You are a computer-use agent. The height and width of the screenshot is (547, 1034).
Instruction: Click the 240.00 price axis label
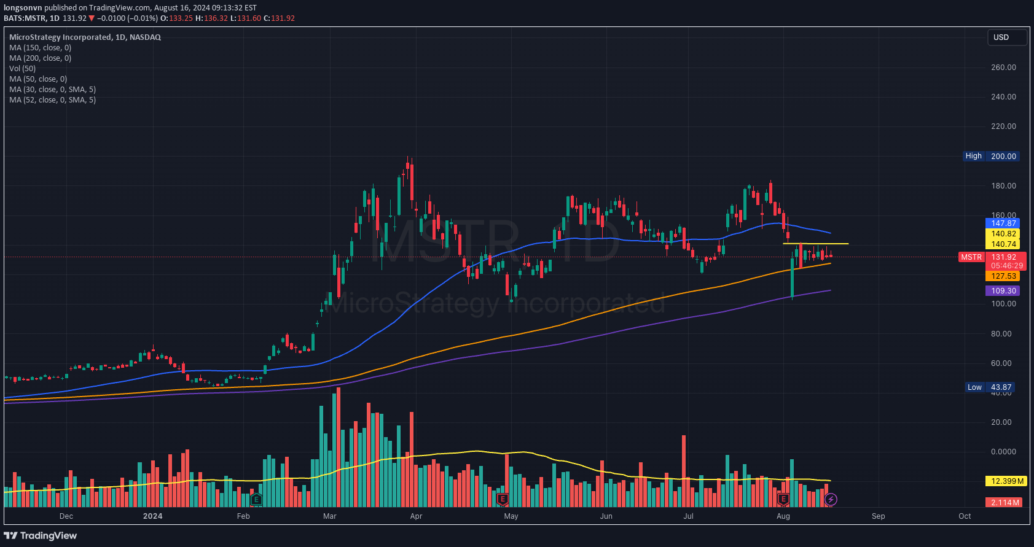[1003, 97]
